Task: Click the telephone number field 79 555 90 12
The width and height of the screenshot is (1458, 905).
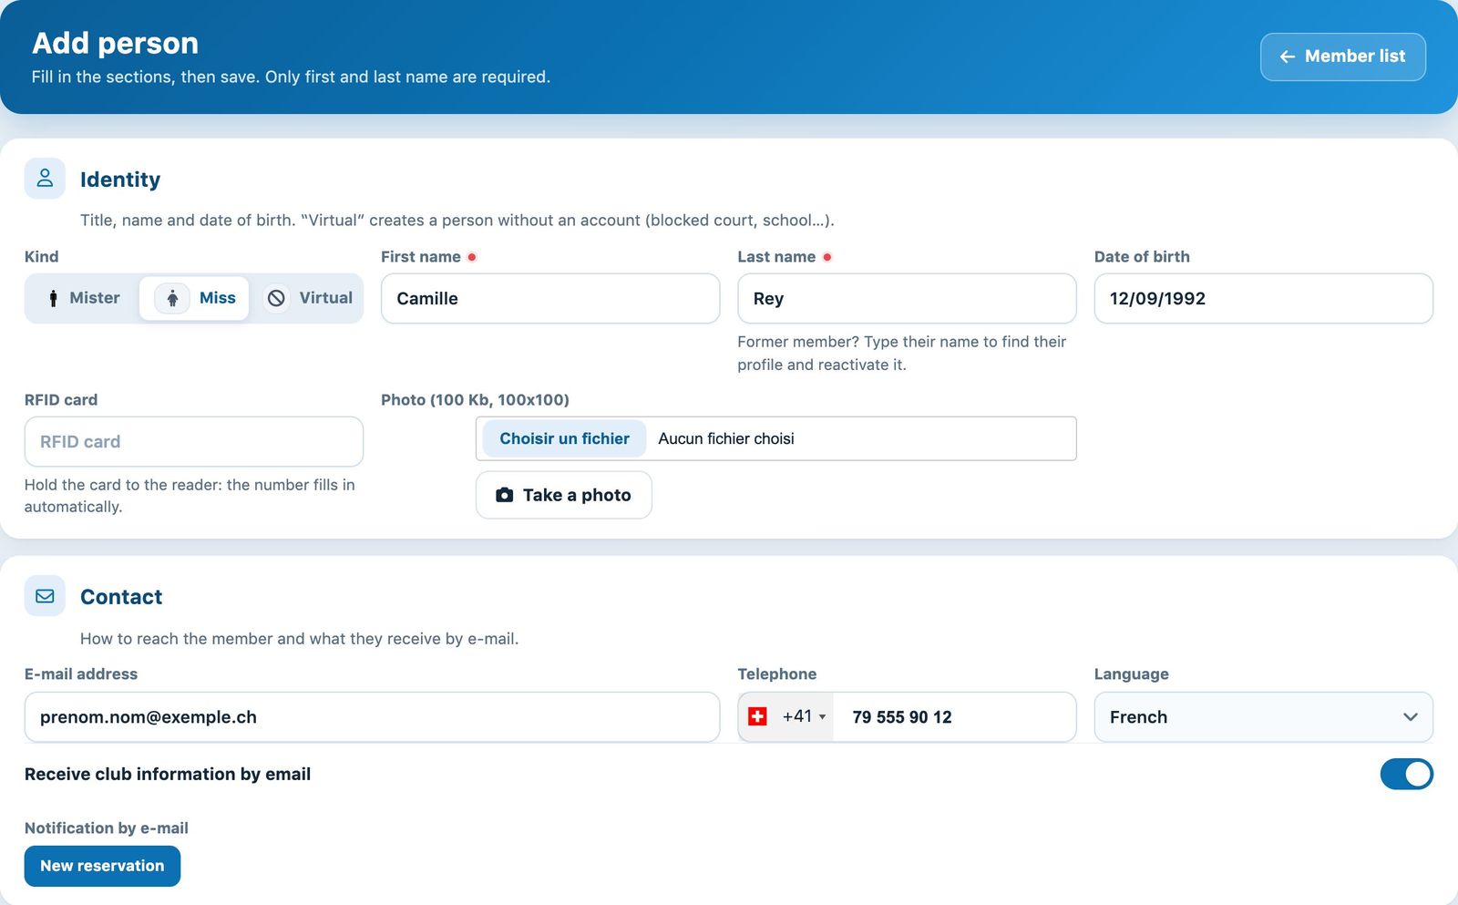Action: [954, 717]
